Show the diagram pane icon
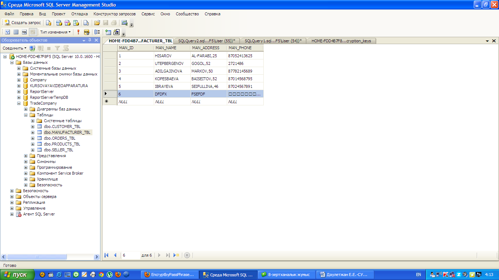The width and height of the screenshot is (499, 280). [x=7, y=32]
